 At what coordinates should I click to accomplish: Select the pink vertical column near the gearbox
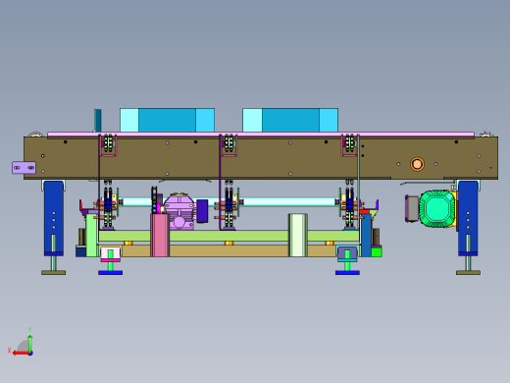click(x=160, y=235)
